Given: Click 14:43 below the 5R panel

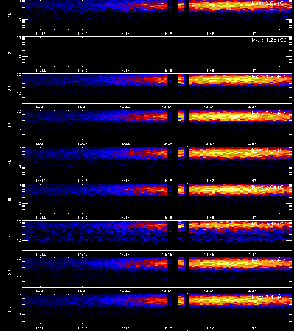Looking at the screenshot, I should point(82,181).
